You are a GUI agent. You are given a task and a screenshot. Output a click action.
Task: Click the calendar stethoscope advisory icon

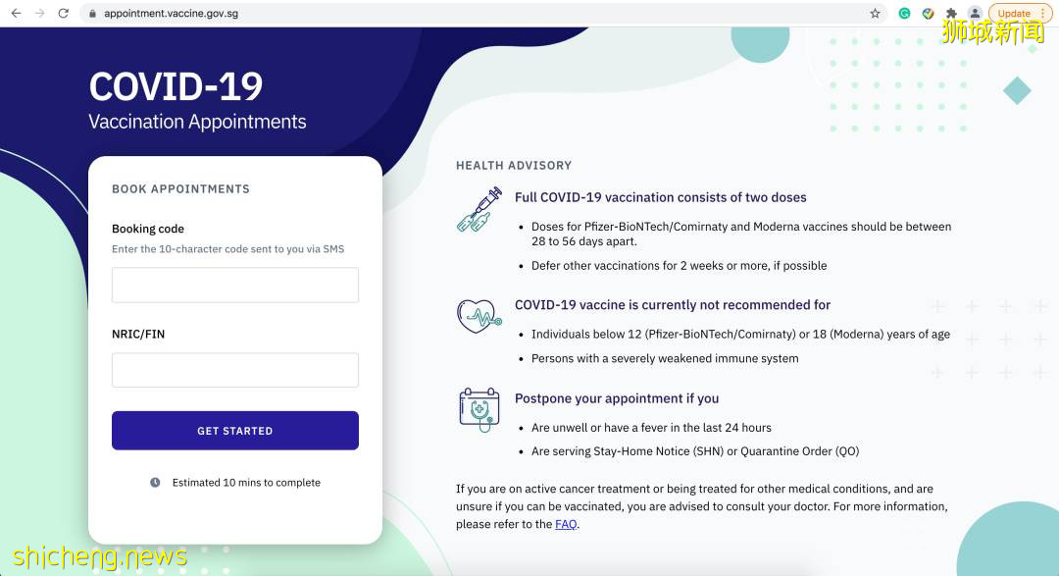click(x=479, y=408)
